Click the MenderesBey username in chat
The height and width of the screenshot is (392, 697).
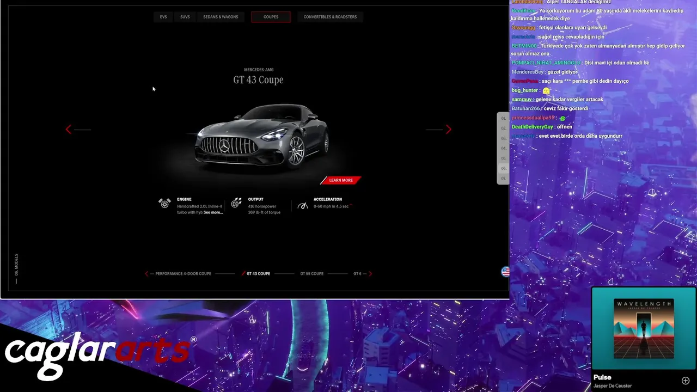[x=528, y=72]
